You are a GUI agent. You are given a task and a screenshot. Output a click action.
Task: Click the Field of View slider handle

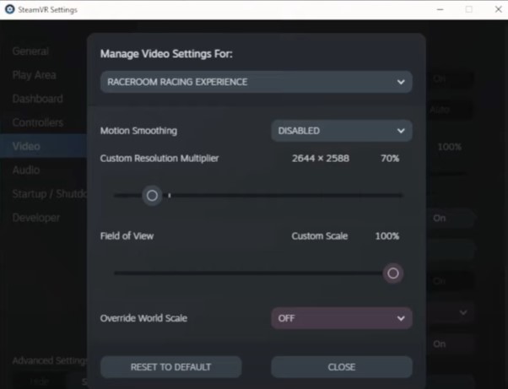(393, 273)
